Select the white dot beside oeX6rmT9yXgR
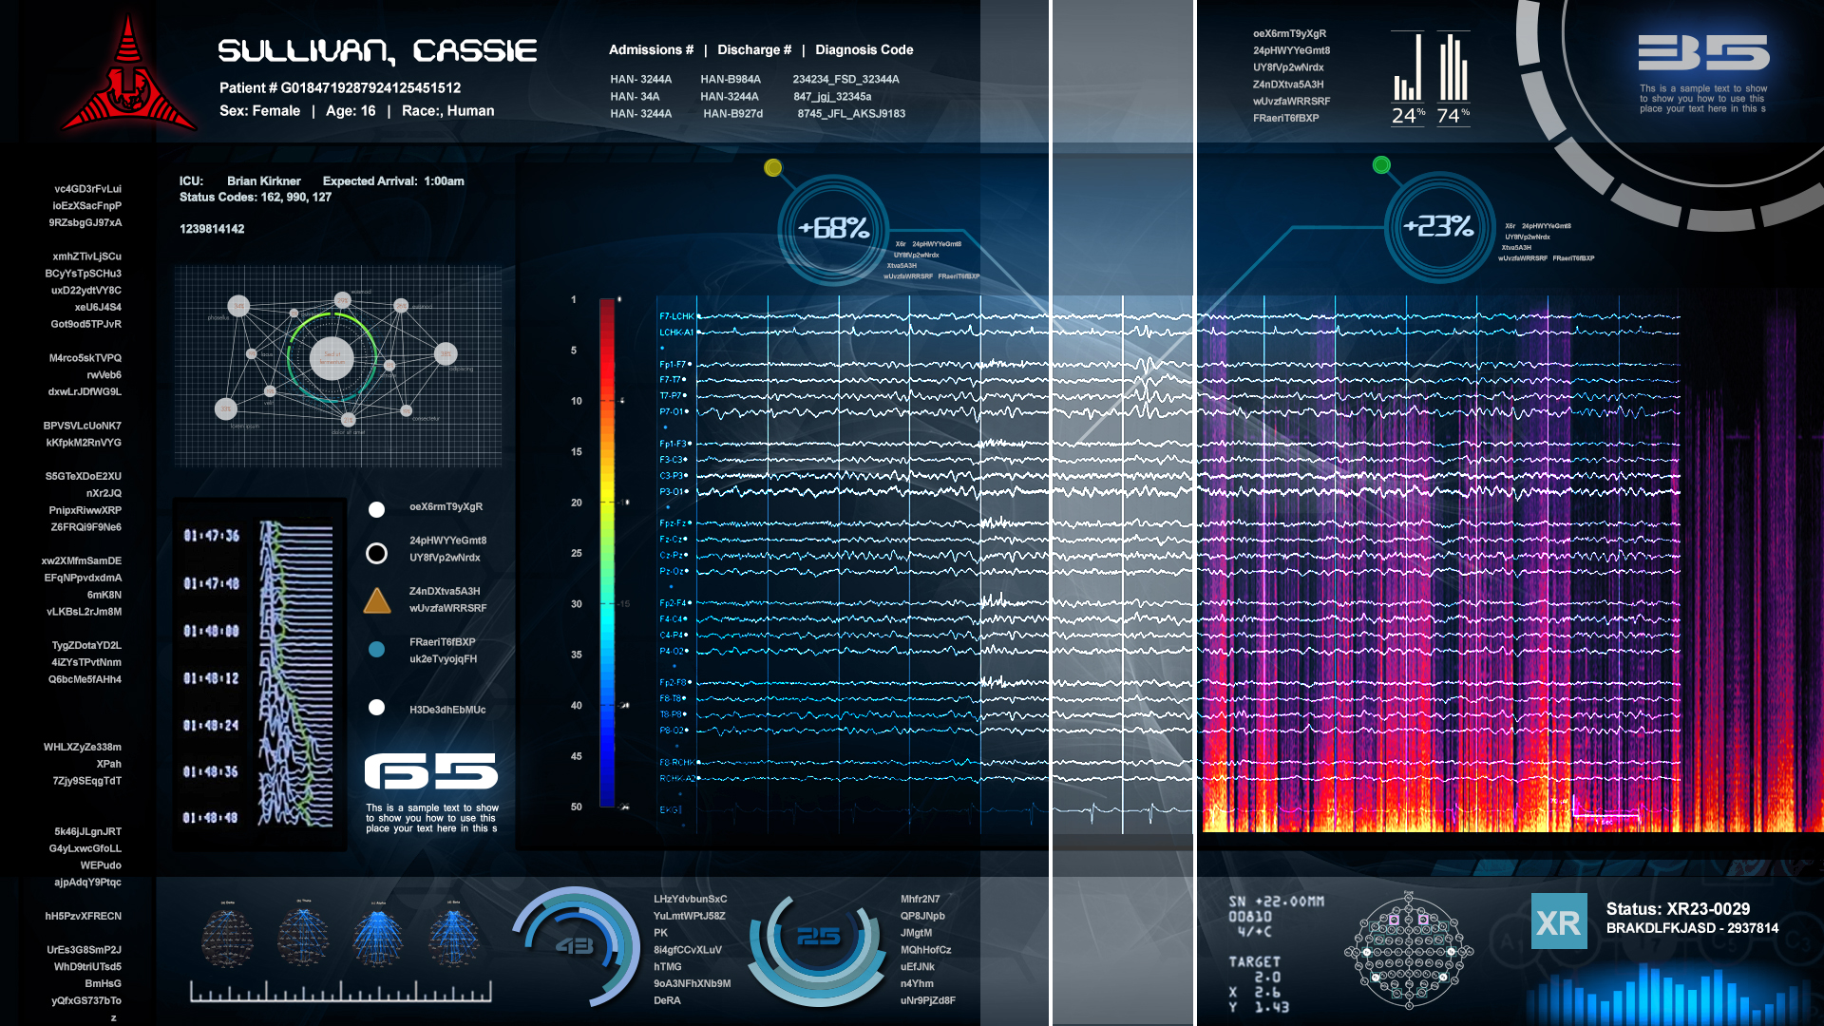 [377, 510]
